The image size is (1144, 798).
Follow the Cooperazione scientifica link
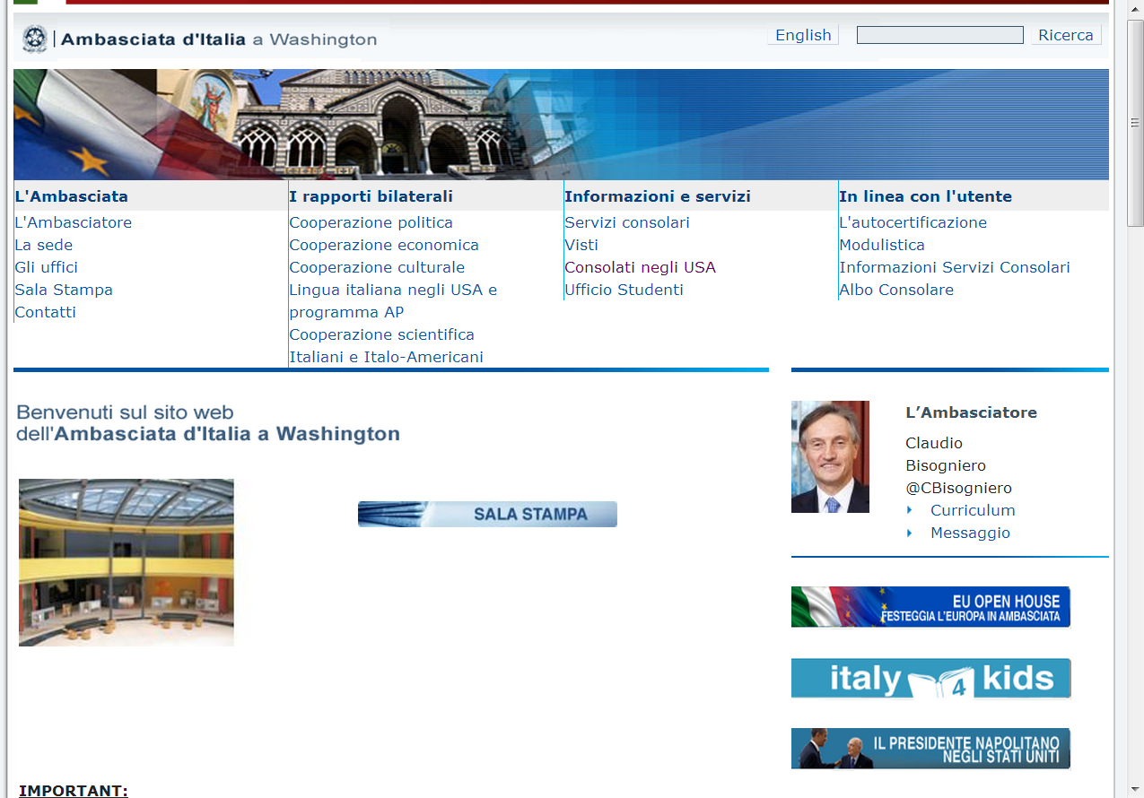(x=381, y=334)
